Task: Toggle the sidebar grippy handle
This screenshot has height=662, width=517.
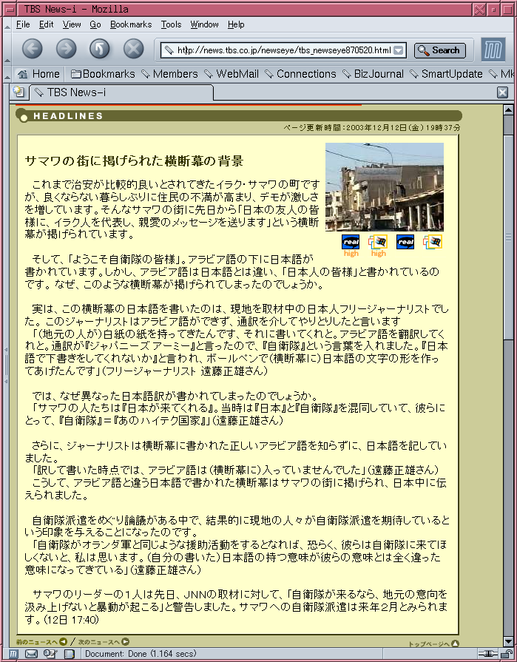Action: pyautogui.click(x=6, y=365)
